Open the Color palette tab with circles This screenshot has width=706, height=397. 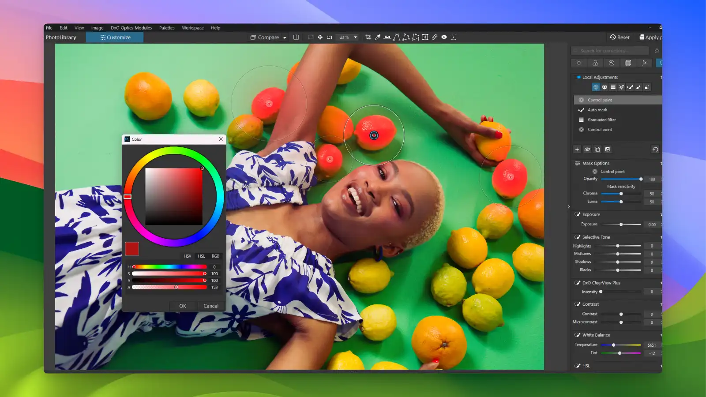595,63
